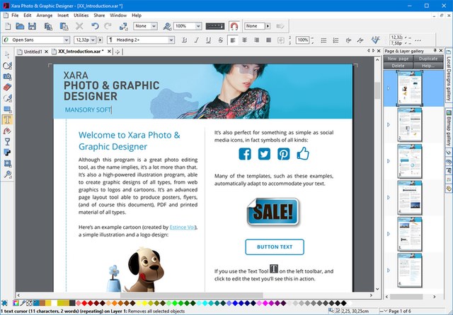Click the Help... button in gallery

[x=428, y=66]
